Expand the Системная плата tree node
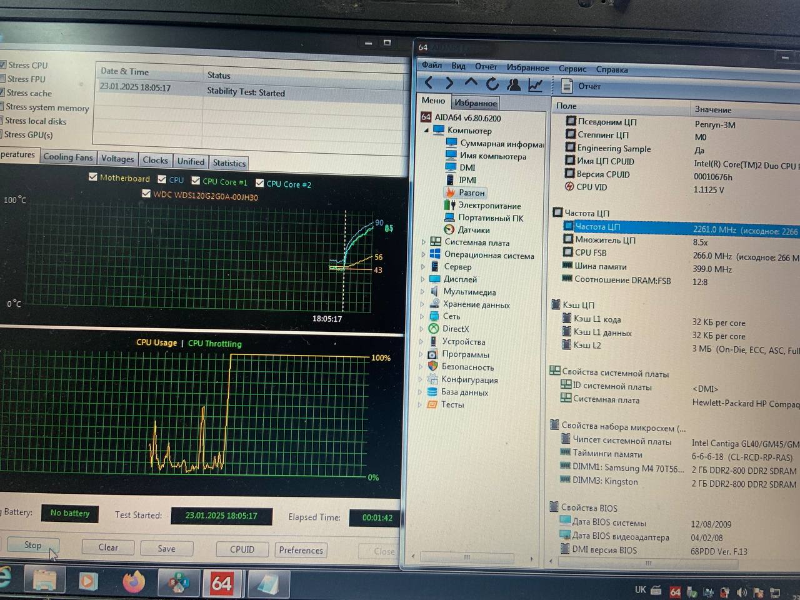800x600 pixels. coord(423,242)
